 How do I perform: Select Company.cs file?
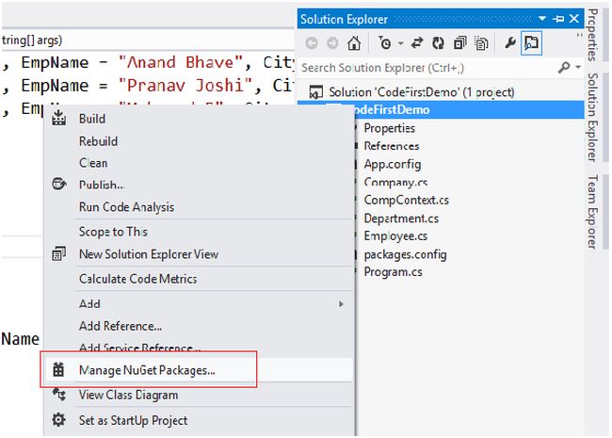pyautogui.click(x=395, y=182)
